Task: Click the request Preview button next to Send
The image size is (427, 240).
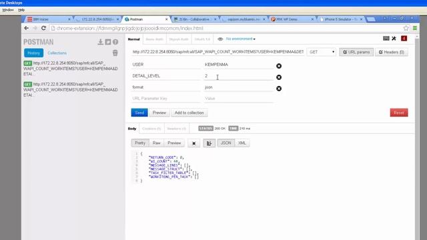Action: (159, 113)
